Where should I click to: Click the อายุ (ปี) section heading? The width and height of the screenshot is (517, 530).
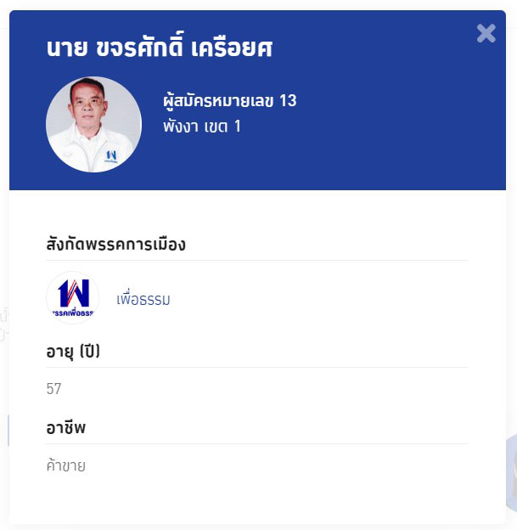[x=73, y=351]
